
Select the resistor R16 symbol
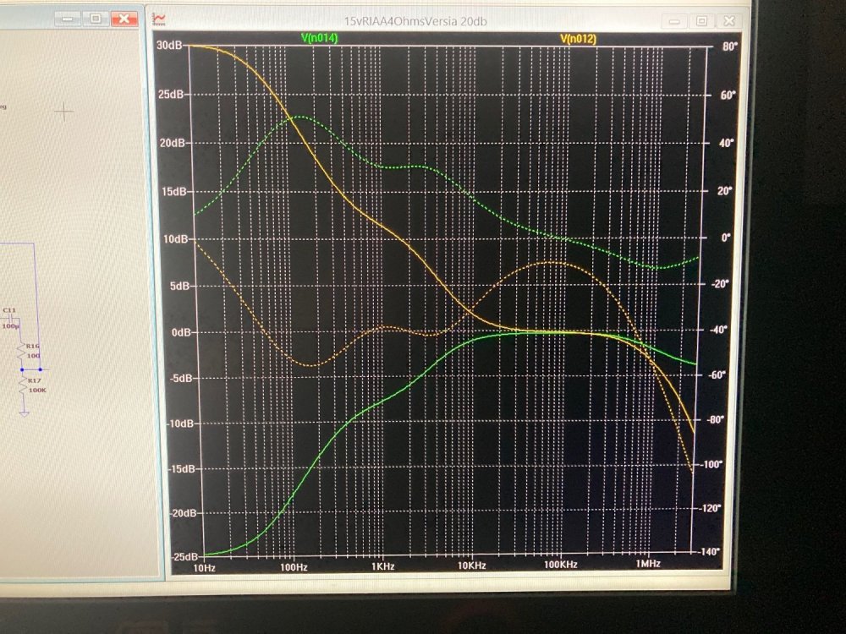(23, 352)
